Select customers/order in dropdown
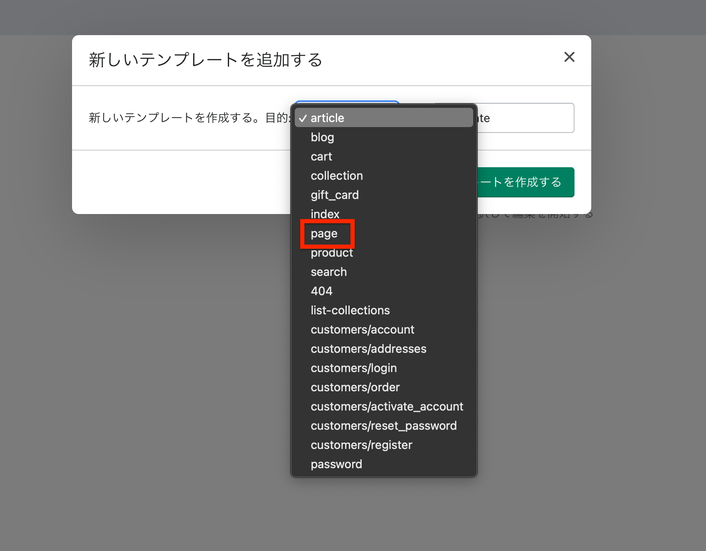 point(355,387)
